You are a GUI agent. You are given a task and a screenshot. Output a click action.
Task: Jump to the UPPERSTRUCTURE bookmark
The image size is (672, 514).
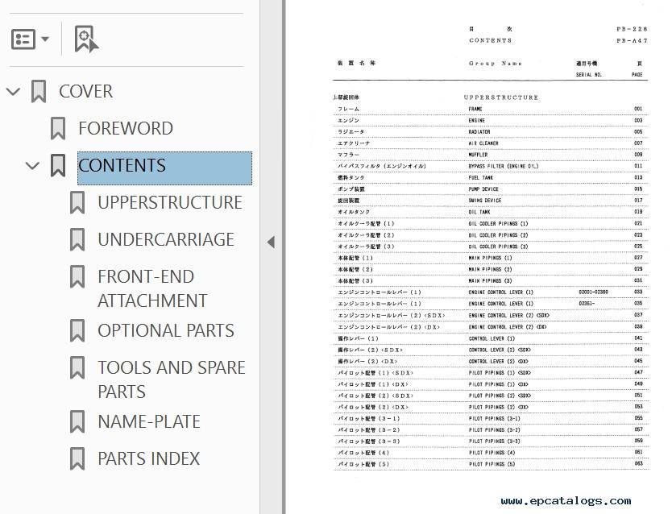point(170,202)
